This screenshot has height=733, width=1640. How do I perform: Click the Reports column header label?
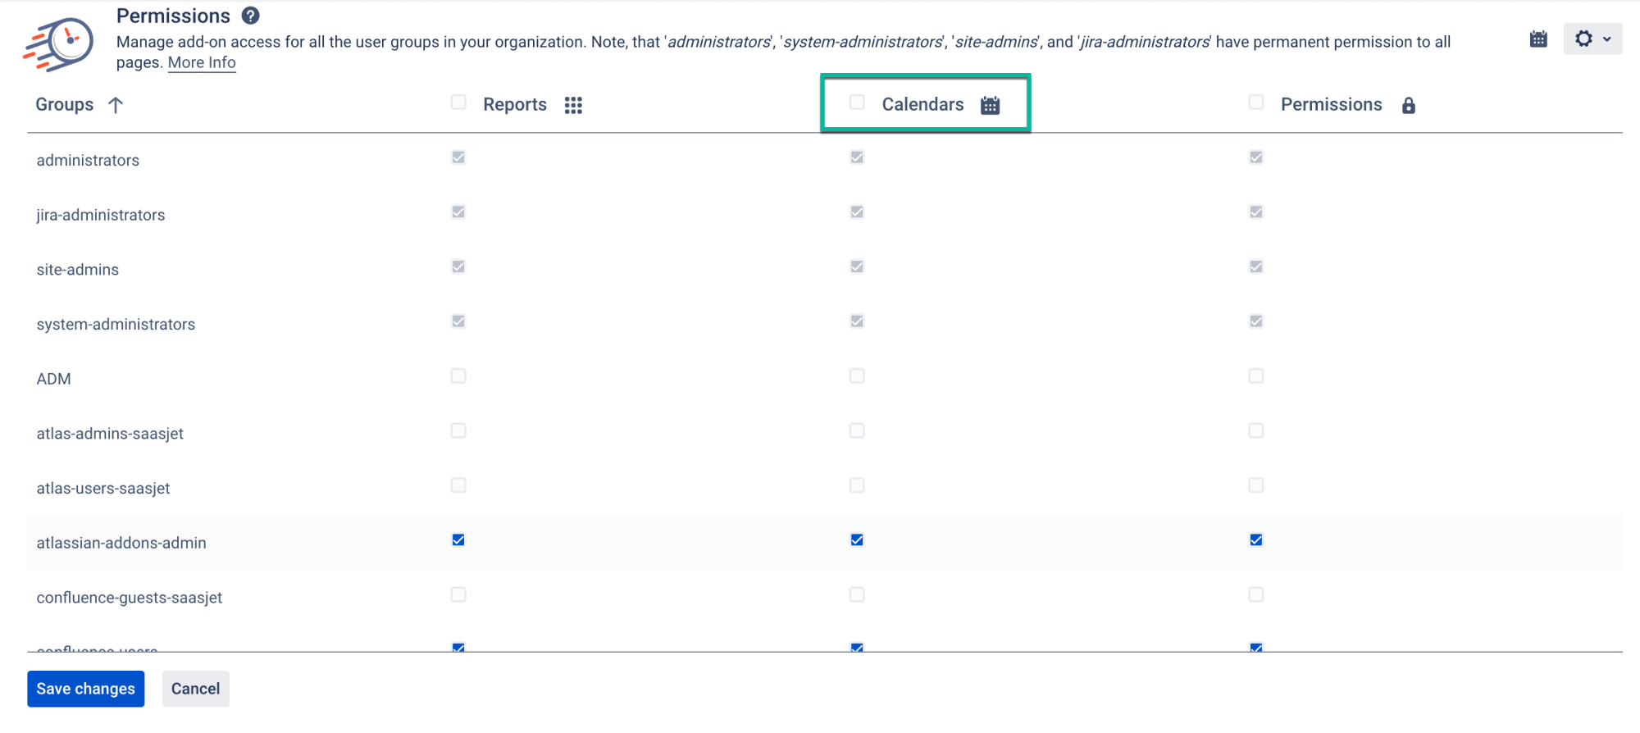515,105
